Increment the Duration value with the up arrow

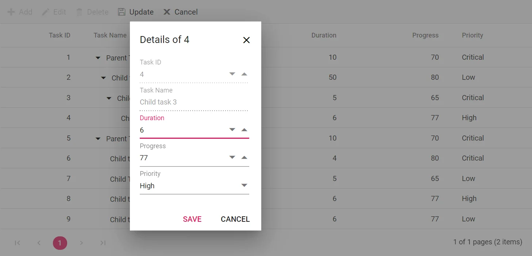[244, 129]
